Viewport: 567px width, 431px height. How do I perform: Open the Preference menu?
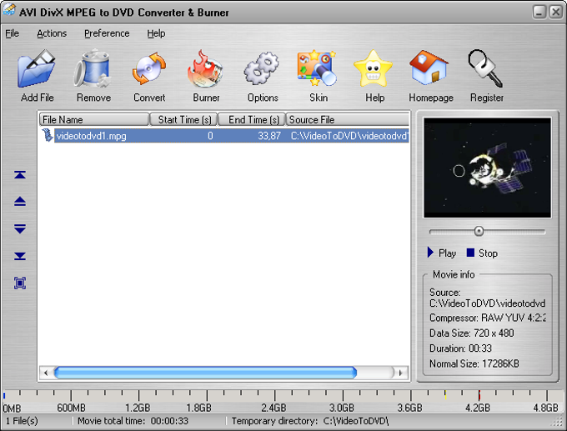coord(107,33)
